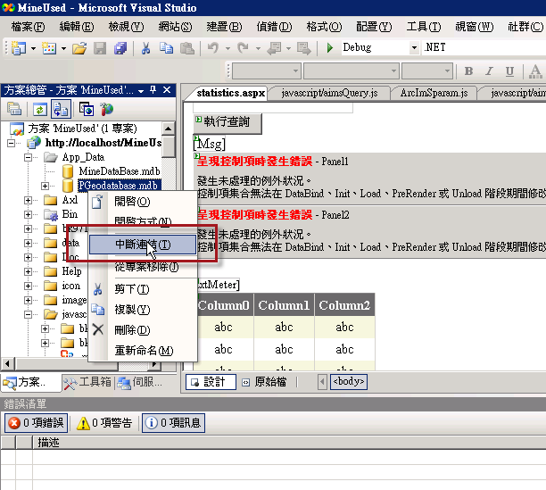Click the New Project toolbar icon
This screenshot has height=490, width=546.
19,48
